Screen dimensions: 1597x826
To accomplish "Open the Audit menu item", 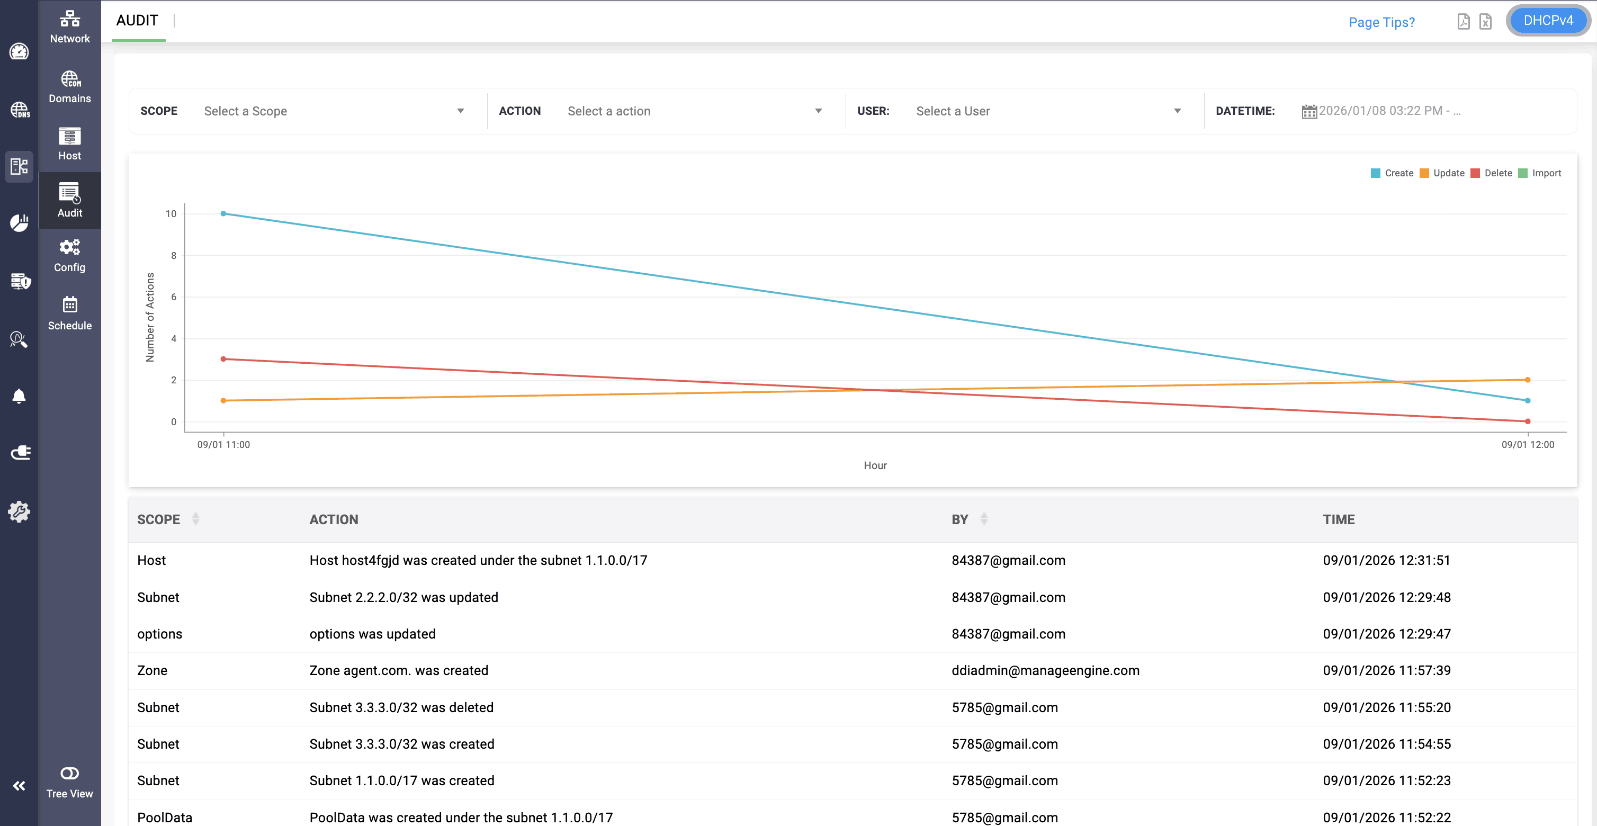I will [x=69, y=200].
